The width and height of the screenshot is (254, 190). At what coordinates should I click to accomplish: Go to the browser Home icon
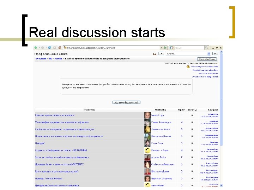60,47
